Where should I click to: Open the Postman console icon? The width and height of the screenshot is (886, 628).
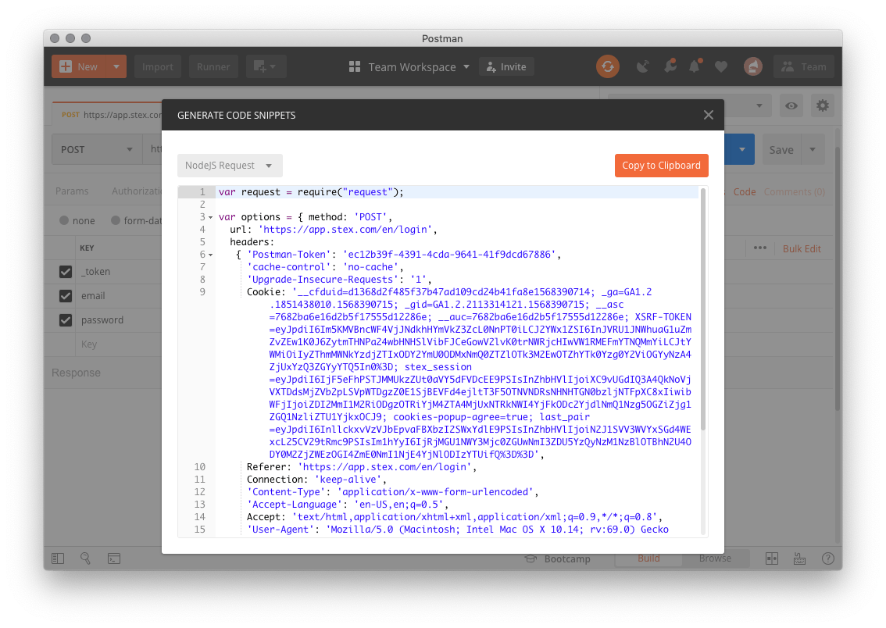coord(114,558)
